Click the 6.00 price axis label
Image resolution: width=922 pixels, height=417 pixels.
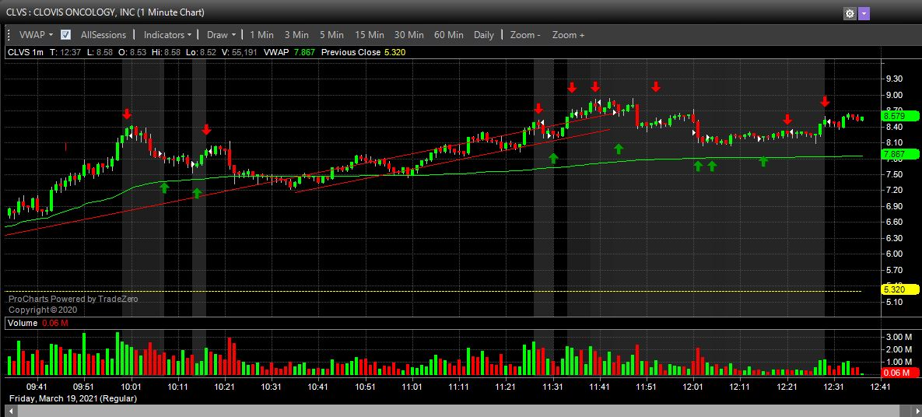pyautogui.click(x=894, y=254)
